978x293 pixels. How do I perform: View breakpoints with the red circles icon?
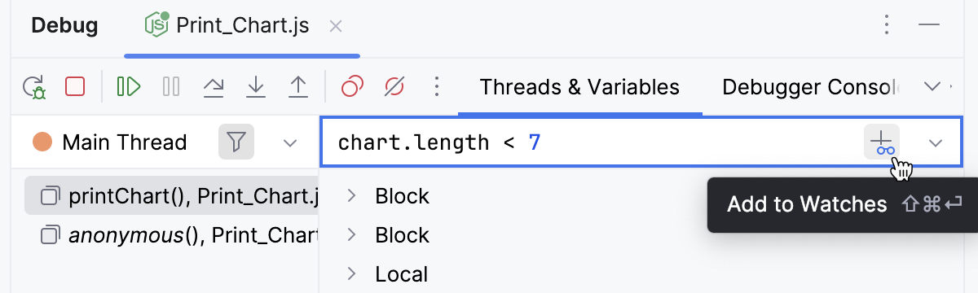point(352,86)
